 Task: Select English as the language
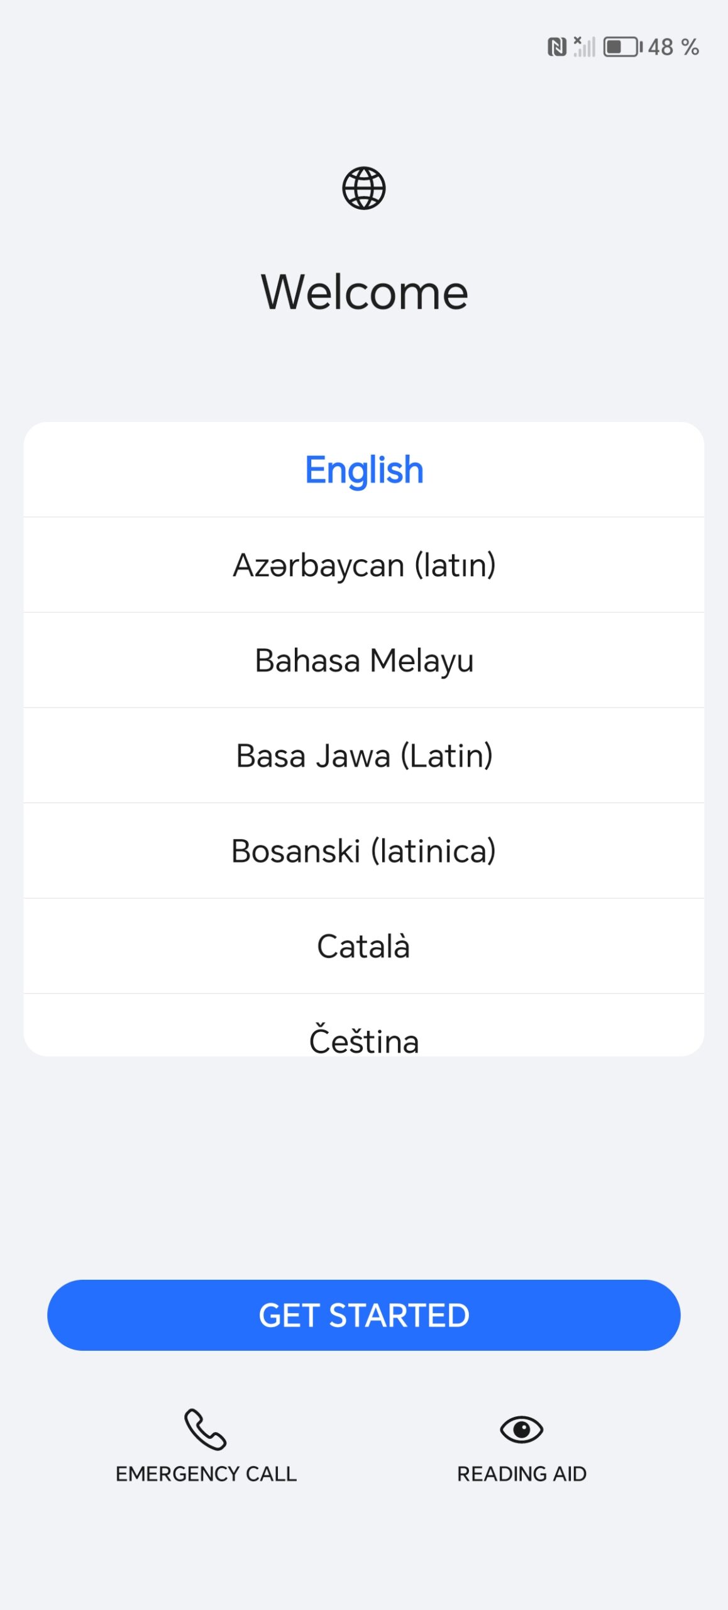click(x=364, y=470)
